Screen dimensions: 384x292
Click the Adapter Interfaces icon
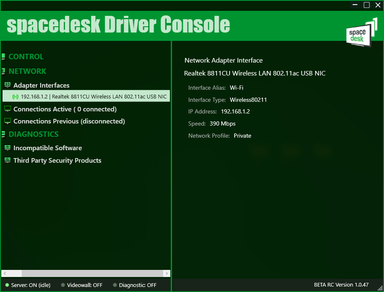(7, 85)
